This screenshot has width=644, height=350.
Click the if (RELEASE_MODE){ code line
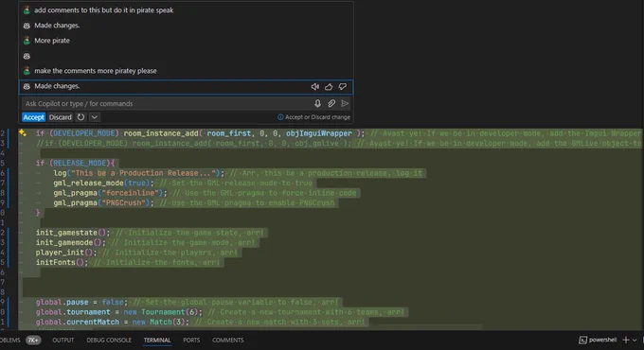coord(76,163)
